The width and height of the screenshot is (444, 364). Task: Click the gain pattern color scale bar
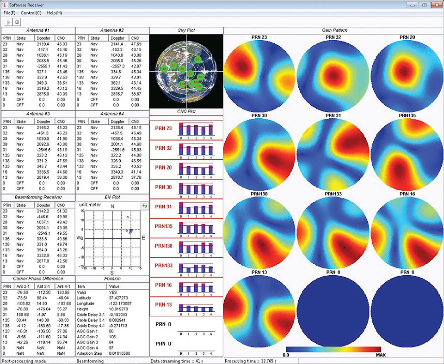pyautogui.click(x=333, y=349)
